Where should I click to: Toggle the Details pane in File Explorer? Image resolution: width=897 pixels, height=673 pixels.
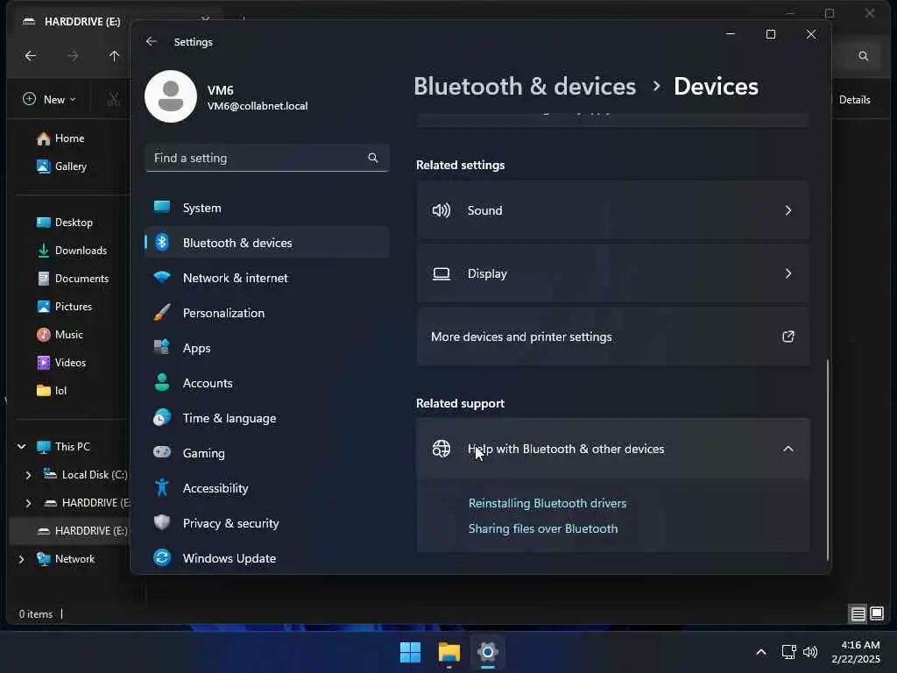click(x=854, y=99)
